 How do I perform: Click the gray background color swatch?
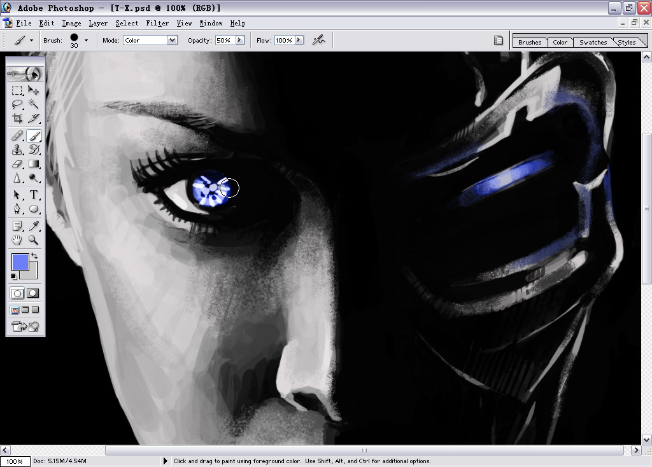click(x=32, y=274)
